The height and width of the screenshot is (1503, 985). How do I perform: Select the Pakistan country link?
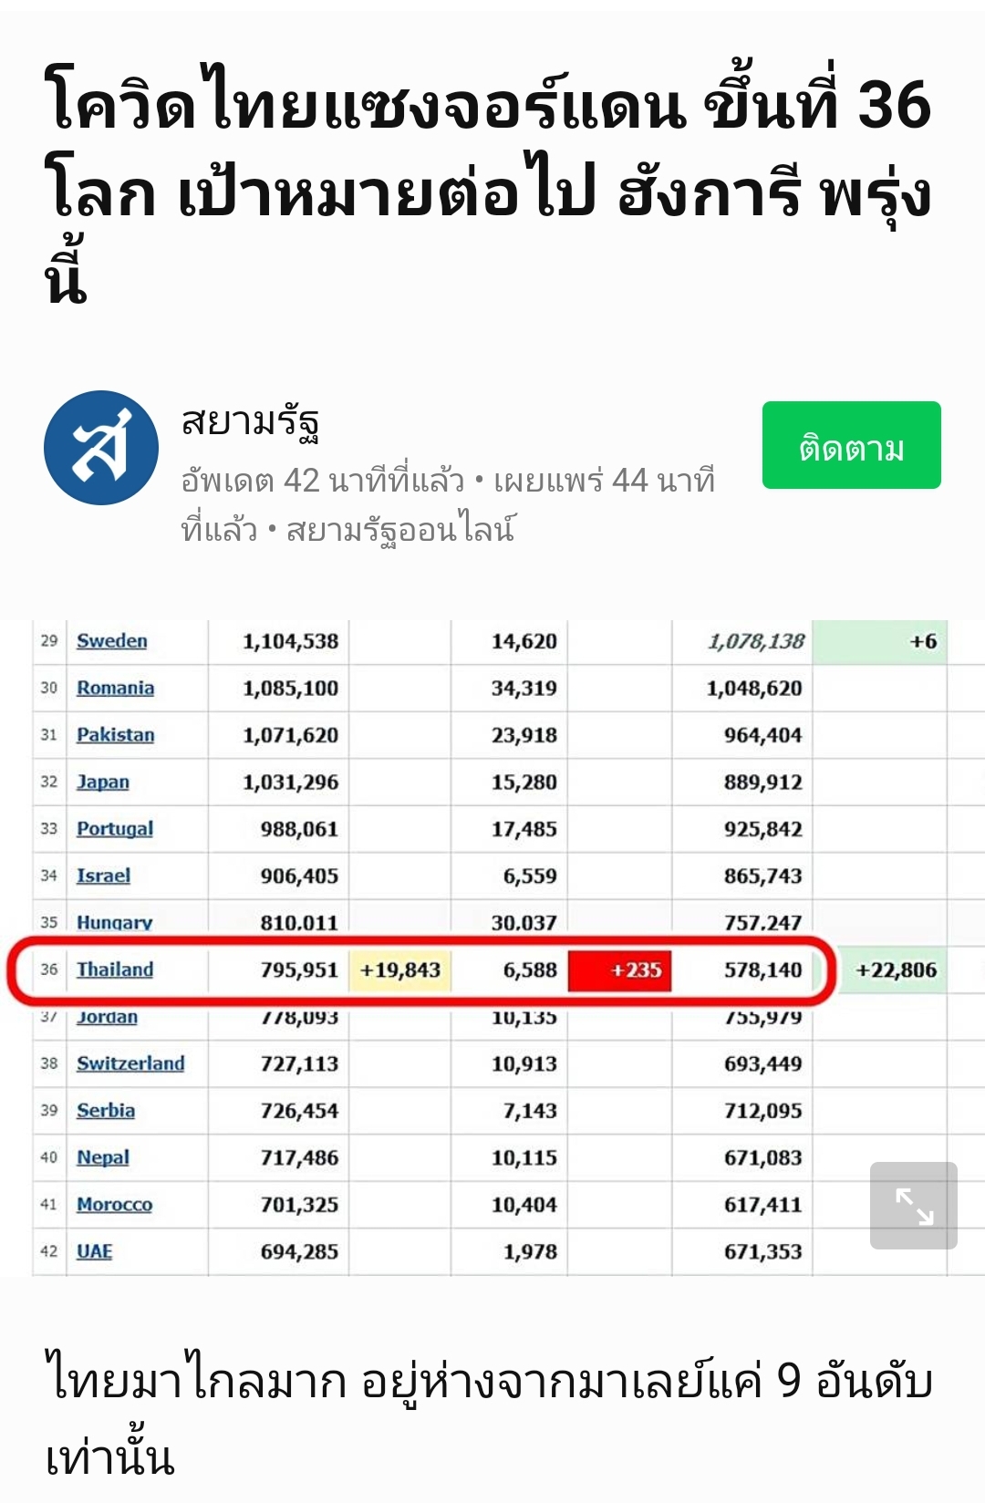115,735
